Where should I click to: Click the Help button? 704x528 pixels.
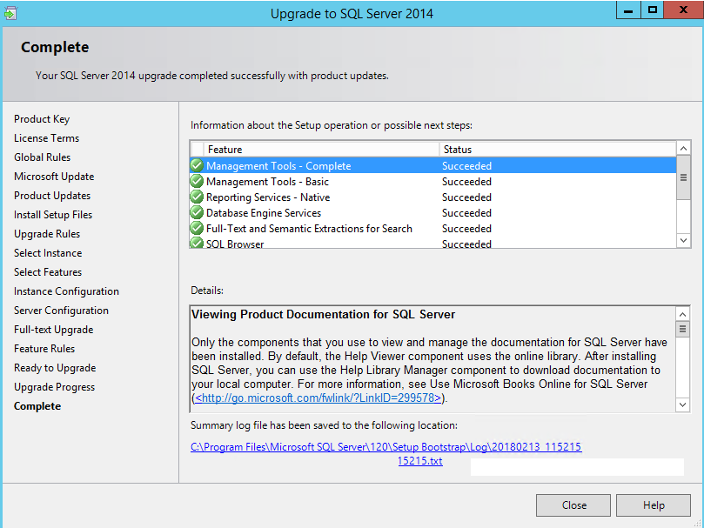pos(654,505)
